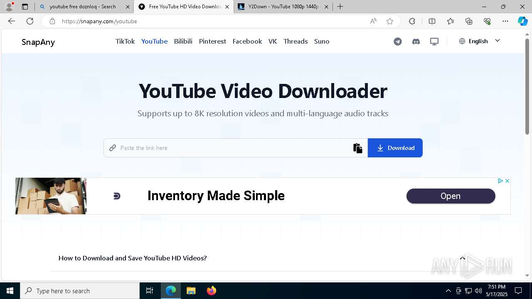532x299 pixels.
Task: Go to SnapAny home logo
Action: (38, 42)
